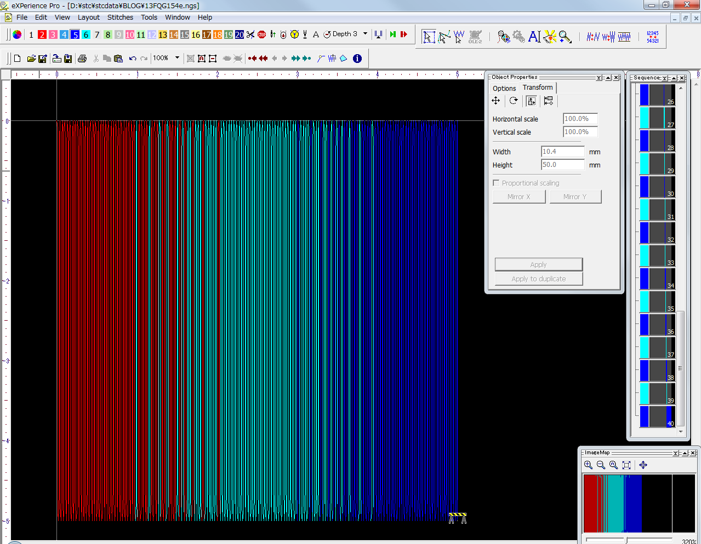Select the move tool in Object Properties
701x544 pixels.
pos(495,101)
